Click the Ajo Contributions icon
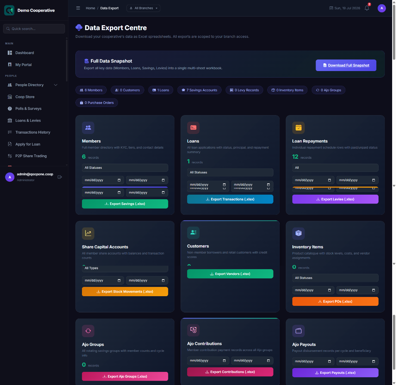The width and height of the screenshot is (396, 385). click(x=193, y=330)
